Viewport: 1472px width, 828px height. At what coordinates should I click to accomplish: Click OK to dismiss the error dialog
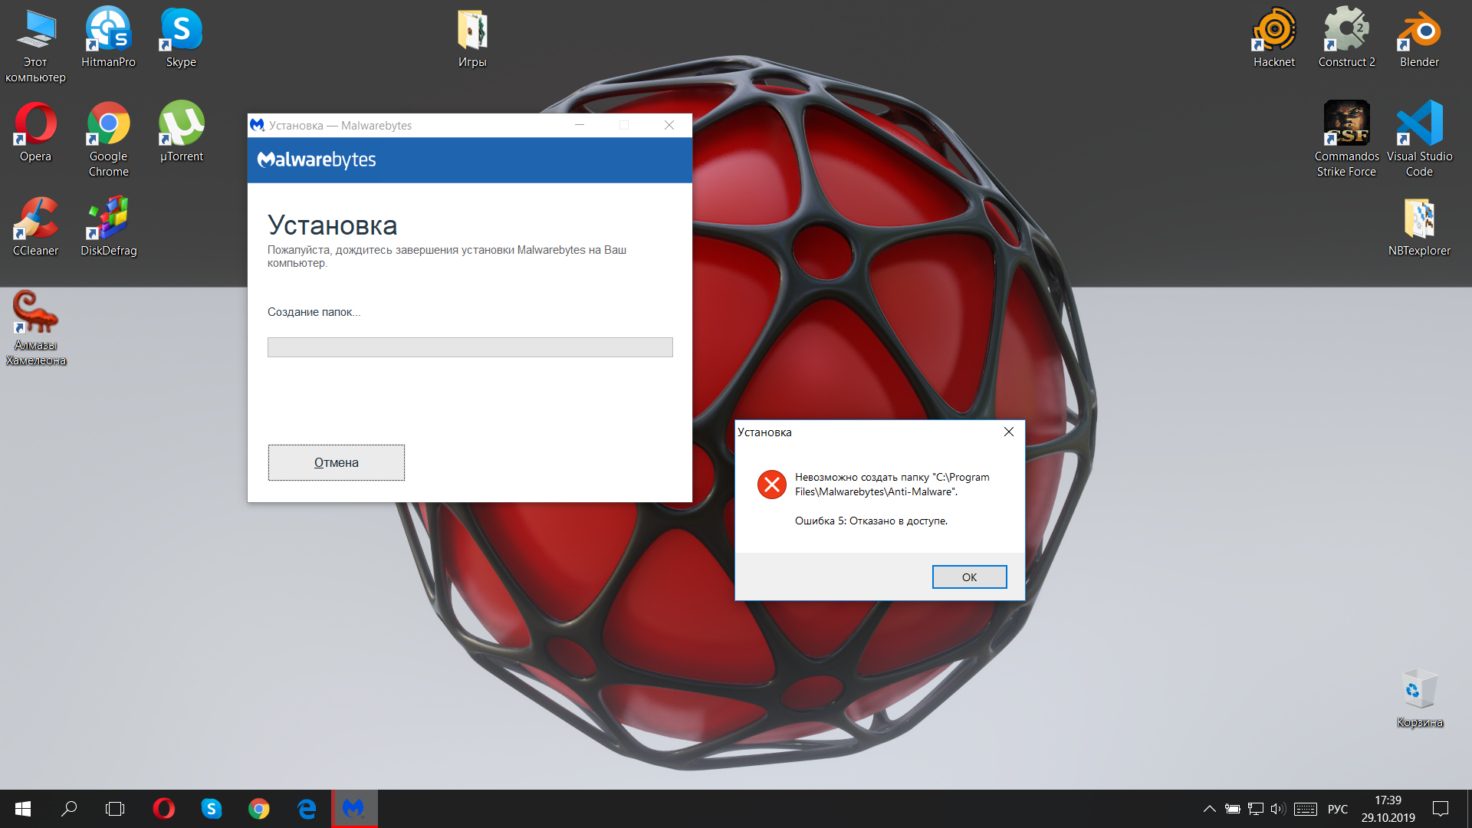pyautogui.click(x=968, y=577)
